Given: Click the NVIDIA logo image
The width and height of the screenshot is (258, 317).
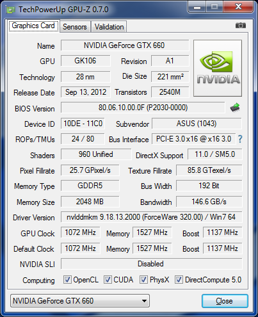Looking at the screenshot, I should click(x=218, y=69).
